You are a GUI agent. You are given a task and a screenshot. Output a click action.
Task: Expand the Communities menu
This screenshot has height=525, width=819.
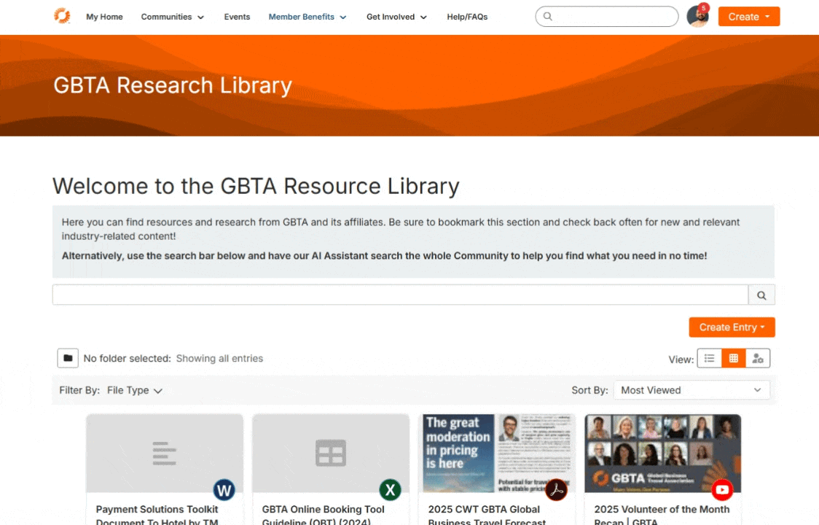(173, 17)
